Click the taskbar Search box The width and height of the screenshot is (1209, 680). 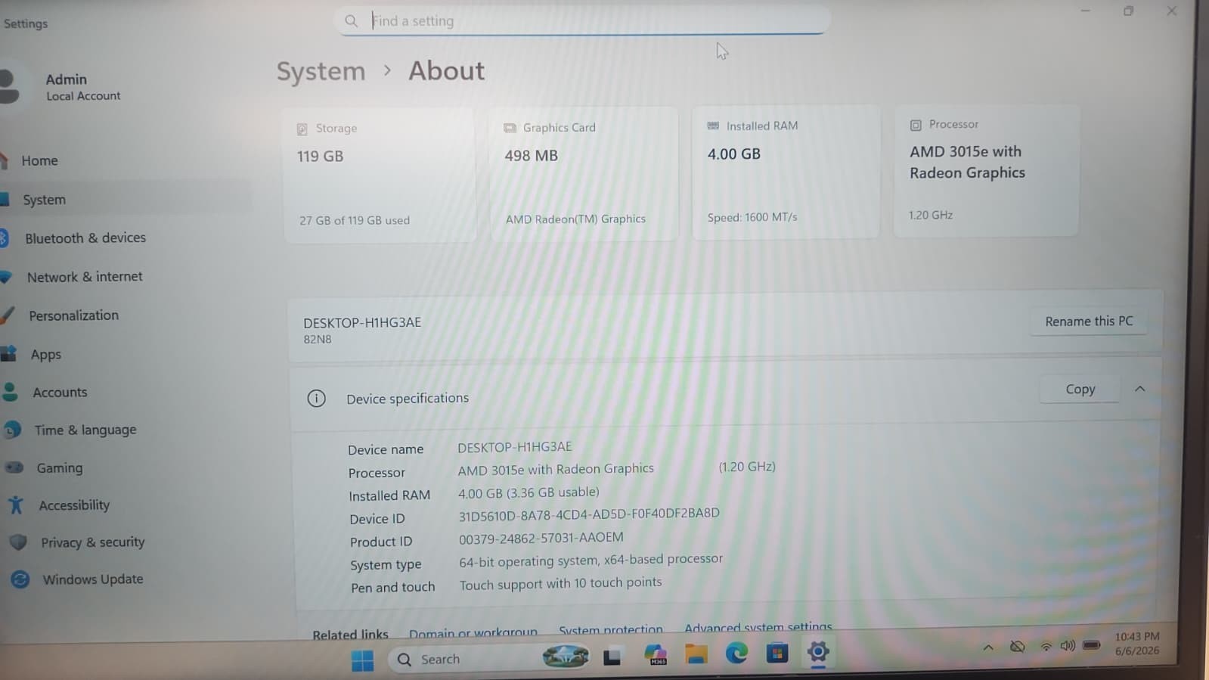click(x=488, y=658)
